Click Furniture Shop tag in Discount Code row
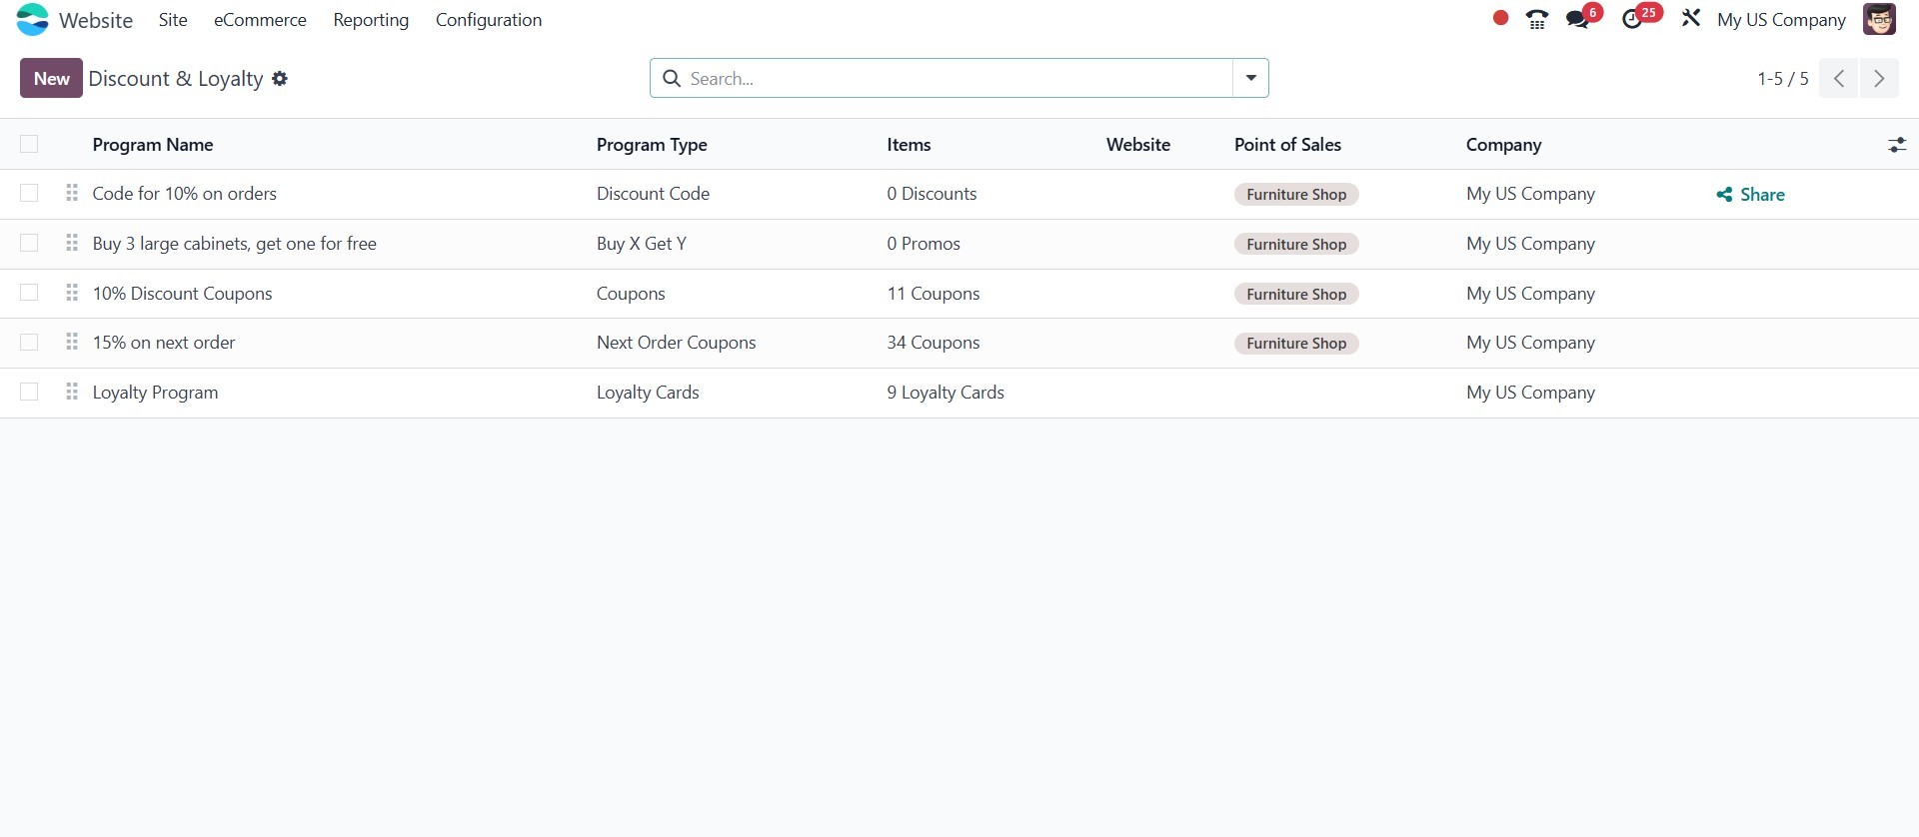 1296,194
